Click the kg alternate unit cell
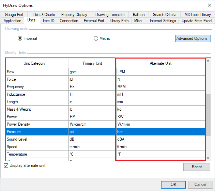Image resolution: width=215 pixels, height=191 pixels. (x=160, y=109)
